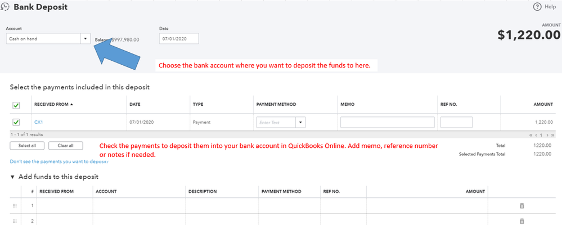Screen dimensions: 562x225
Task: Delete line 2 with trash icon
Action: 521,221
